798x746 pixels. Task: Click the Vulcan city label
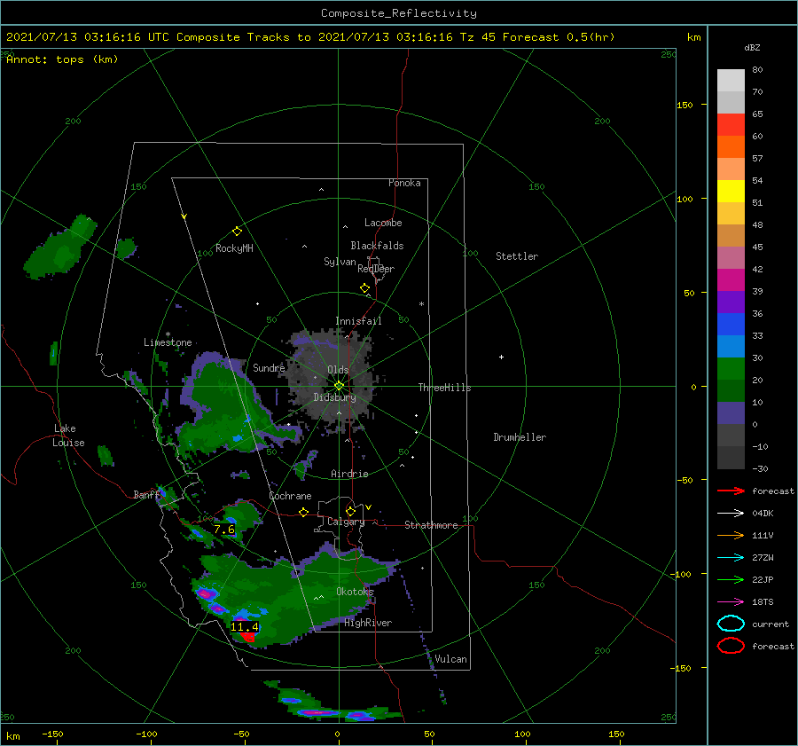450,659
